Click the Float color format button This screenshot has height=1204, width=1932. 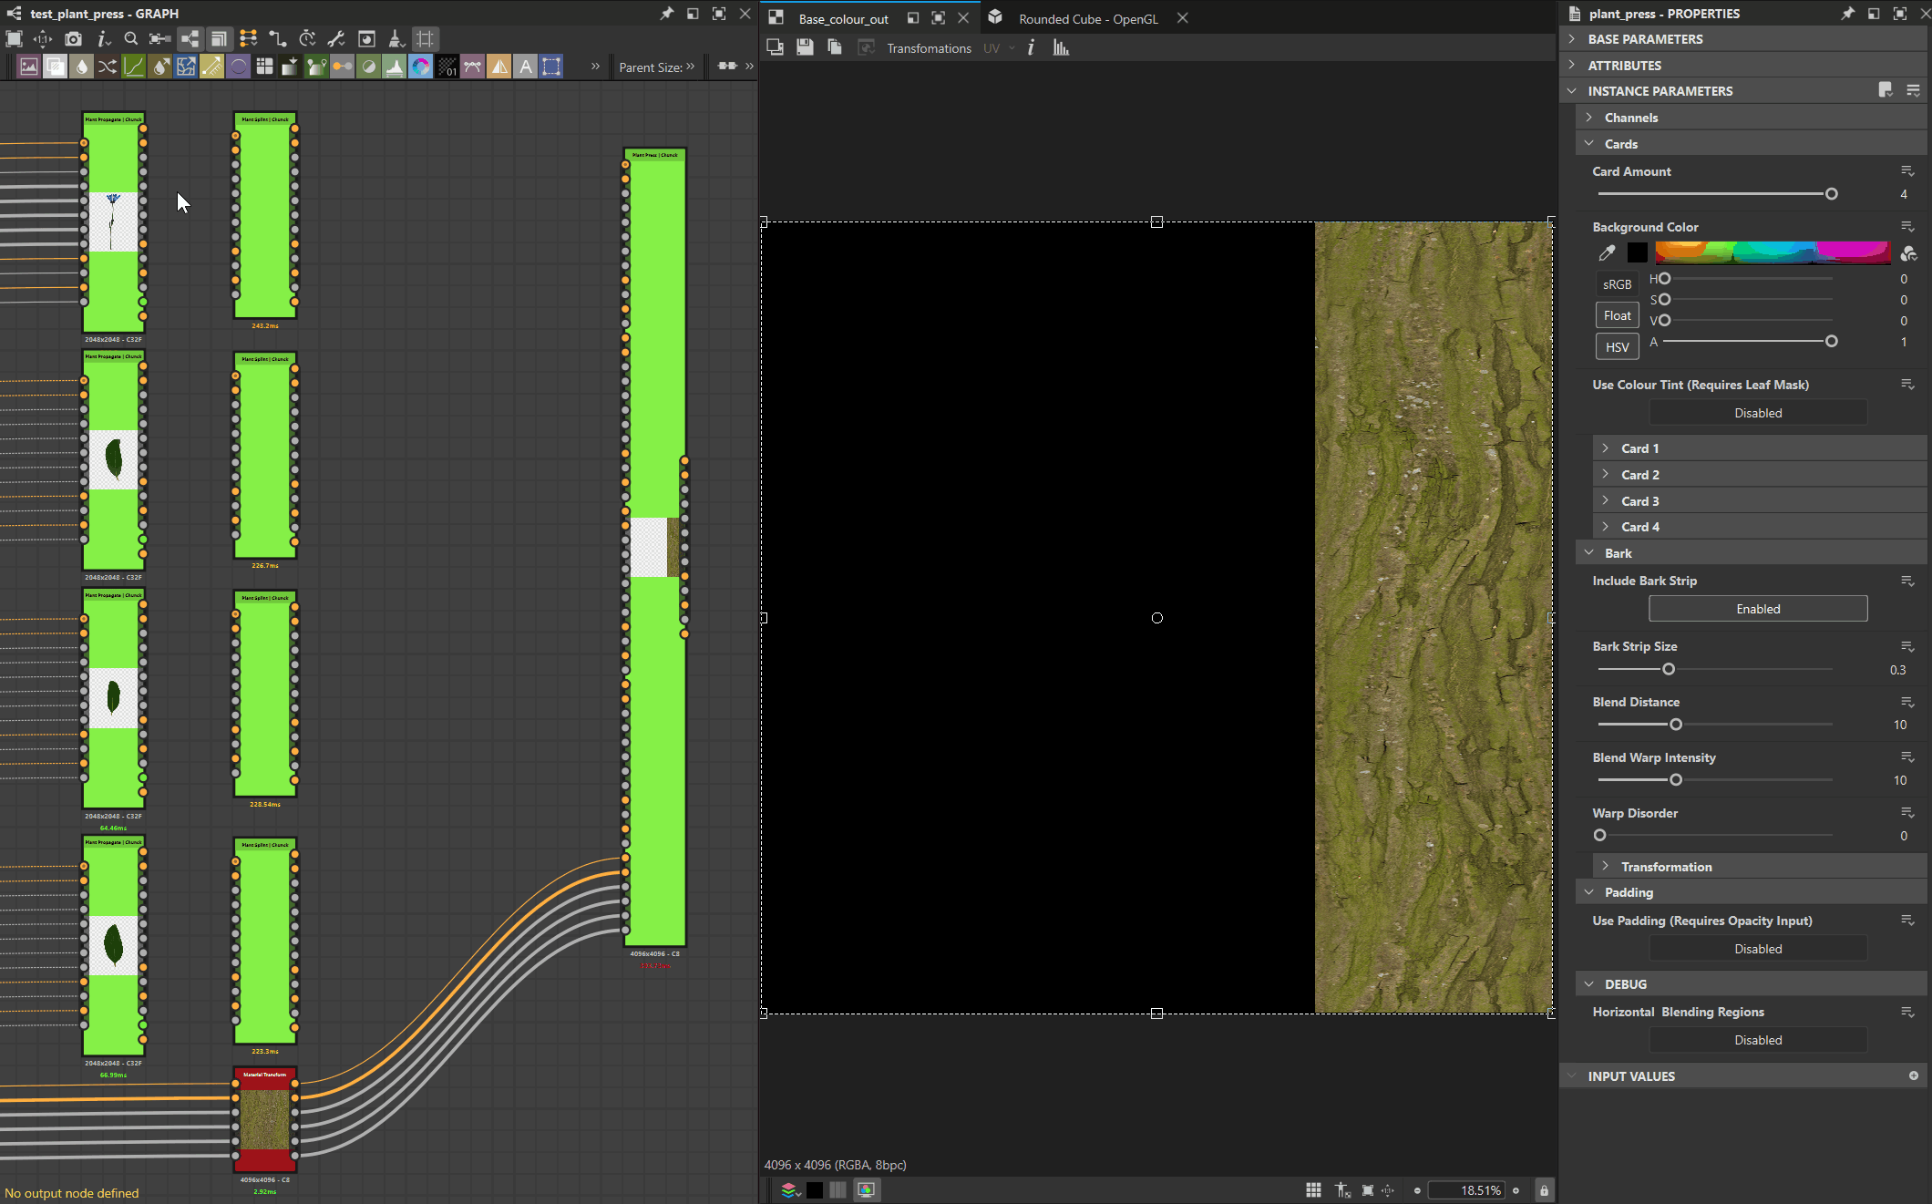(x=1617, y=315)
